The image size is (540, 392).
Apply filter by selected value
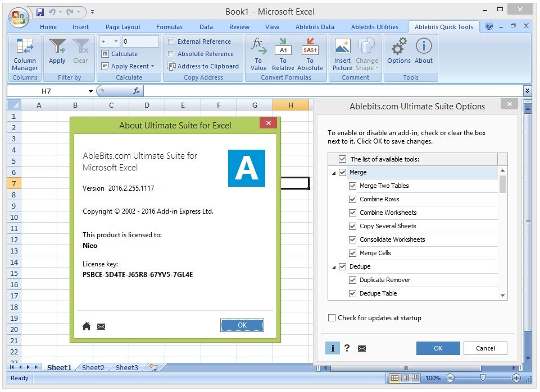tap(57, 52)
